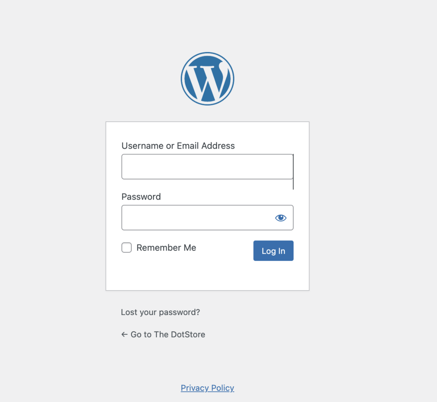Show password using the eye icon
The height and width of the screenshot is (402, 437).
tap(281, 218)
